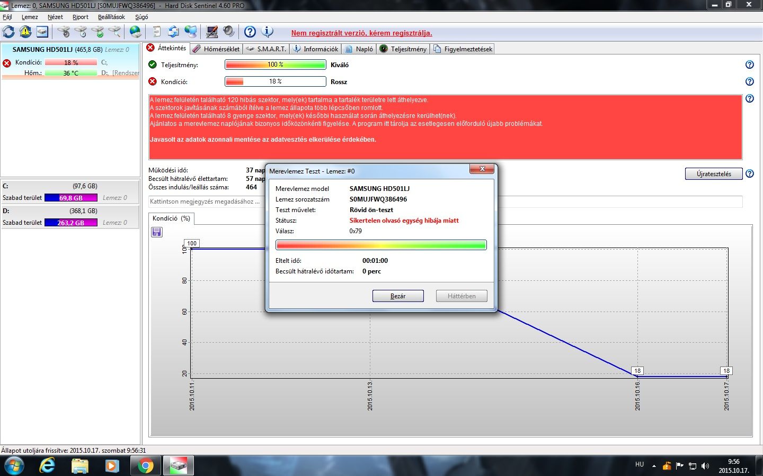Image resolution: width=763 pixels, height=476 pixels.
Task: Click the send report envelope icon
Action: click(173, 32)
